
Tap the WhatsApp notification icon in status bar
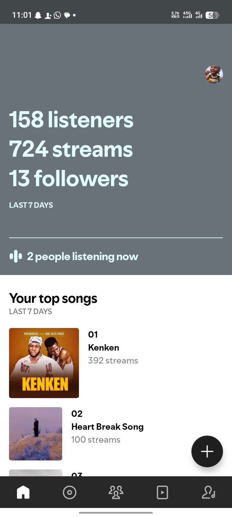pos(57,15)
